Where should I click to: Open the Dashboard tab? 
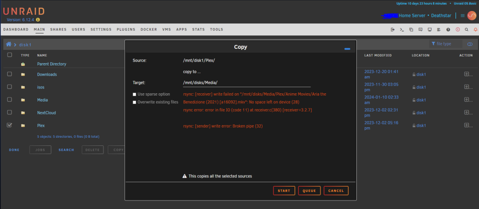click(x=16, y=30)
